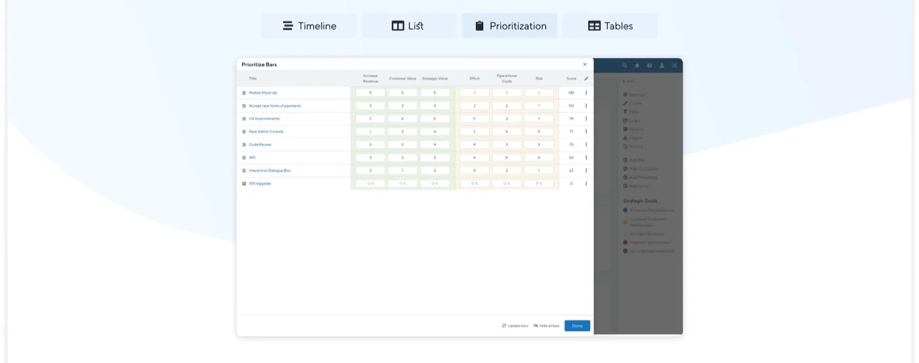919x363 pixels.
Task: Click the user profile icon in background header
Action: (x=662, y=66)
